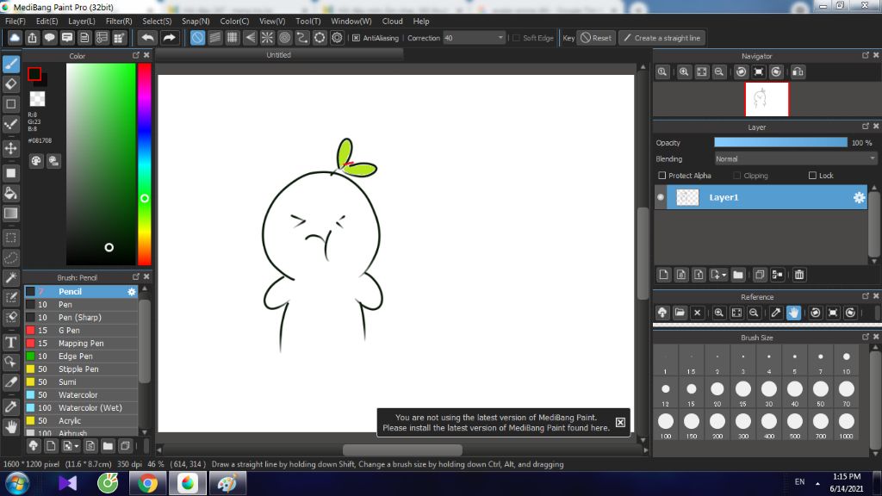Screen dimensions: 882x496
Task: Click the foreground color swatch
Action: (x=34, y=74)
